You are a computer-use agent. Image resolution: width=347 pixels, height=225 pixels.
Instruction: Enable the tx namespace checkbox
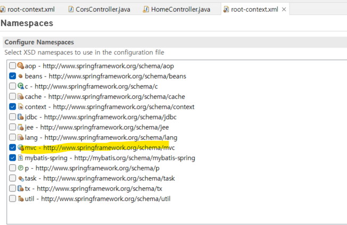[12, 188]
